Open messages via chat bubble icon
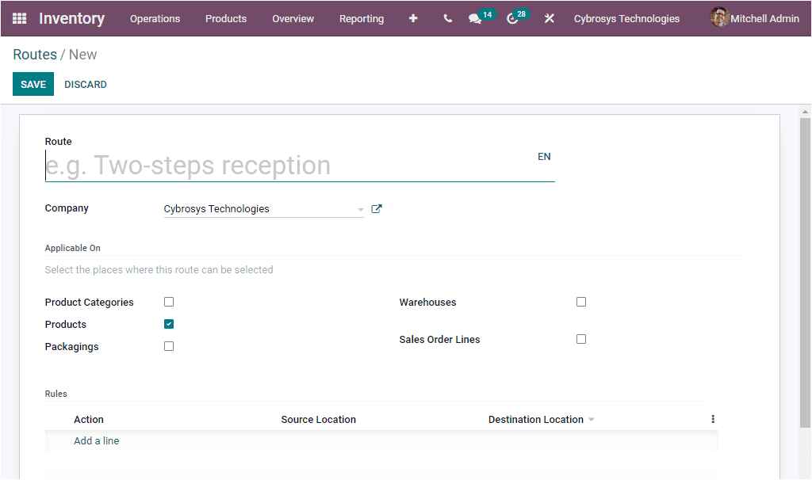The width and height of the screenshot is (812, 480). tap(474, 18)
